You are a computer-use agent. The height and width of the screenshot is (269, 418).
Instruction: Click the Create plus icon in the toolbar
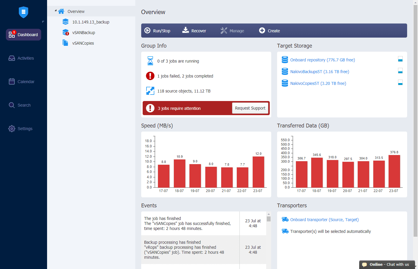coord(262,30)
